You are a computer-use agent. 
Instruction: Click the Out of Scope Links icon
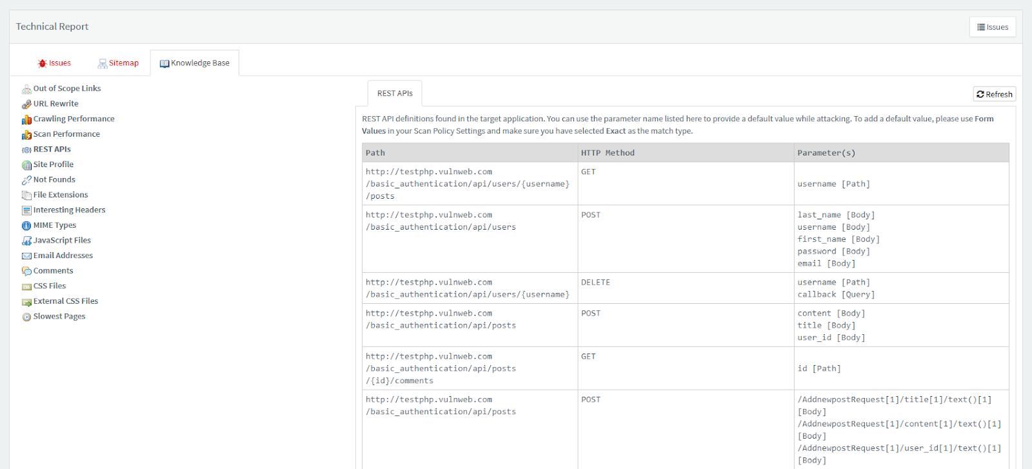26,89
